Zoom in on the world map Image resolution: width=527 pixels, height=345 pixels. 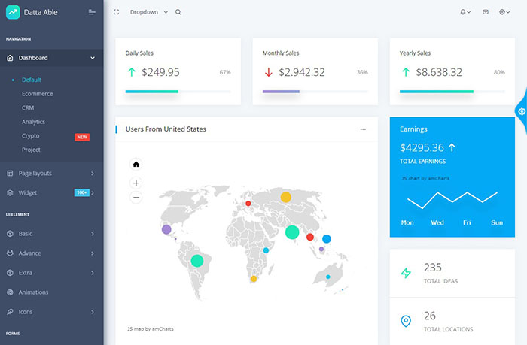coord(136,183)
